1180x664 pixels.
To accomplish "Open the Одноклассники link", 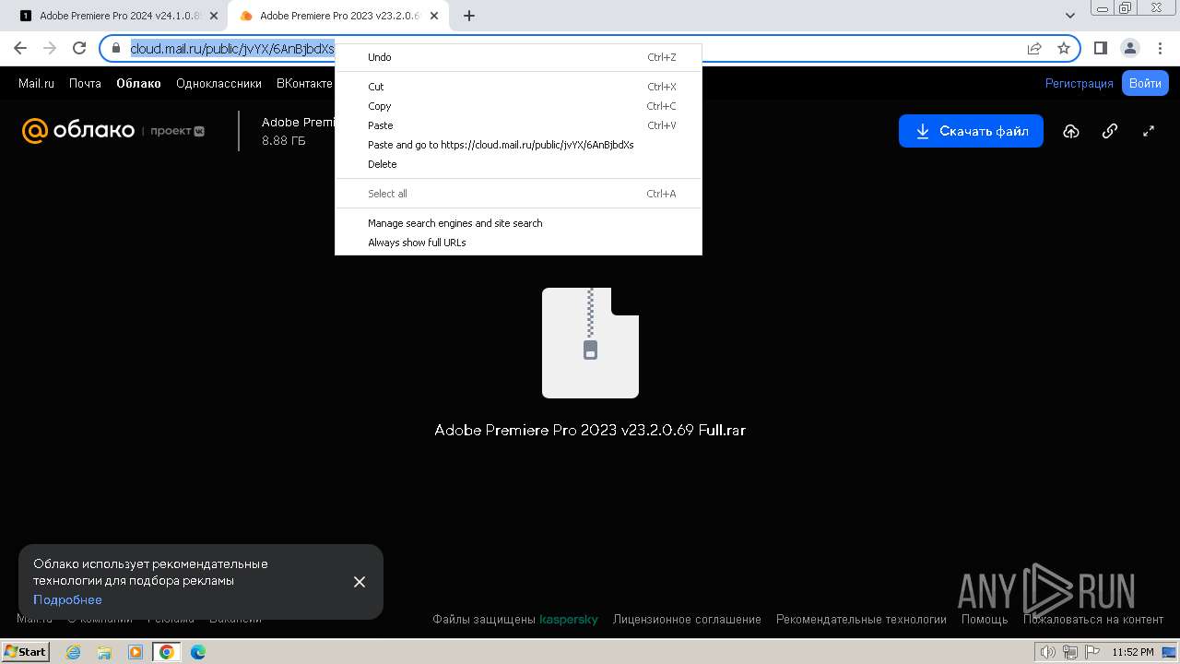I will pyautogui.click(x=218, y=83).
